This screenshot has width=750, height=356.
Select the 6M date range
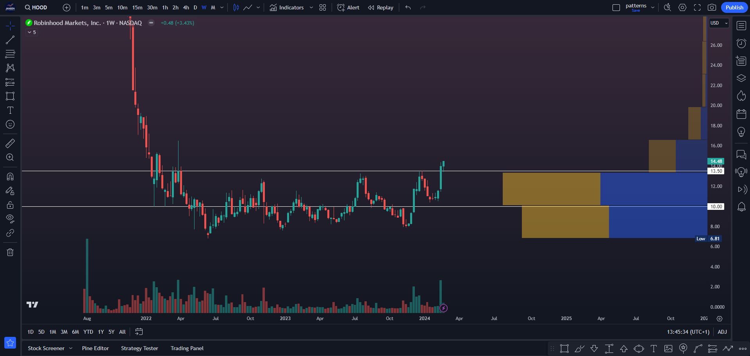(x=75, y=332)
